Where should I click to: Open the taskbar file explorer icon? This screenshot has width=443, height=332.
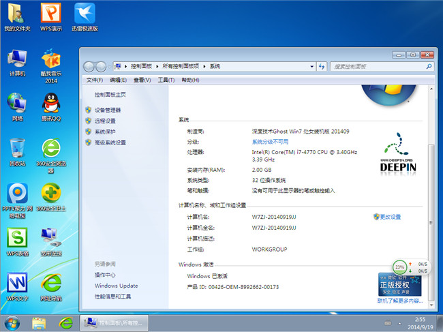click(x=39, y=323)
